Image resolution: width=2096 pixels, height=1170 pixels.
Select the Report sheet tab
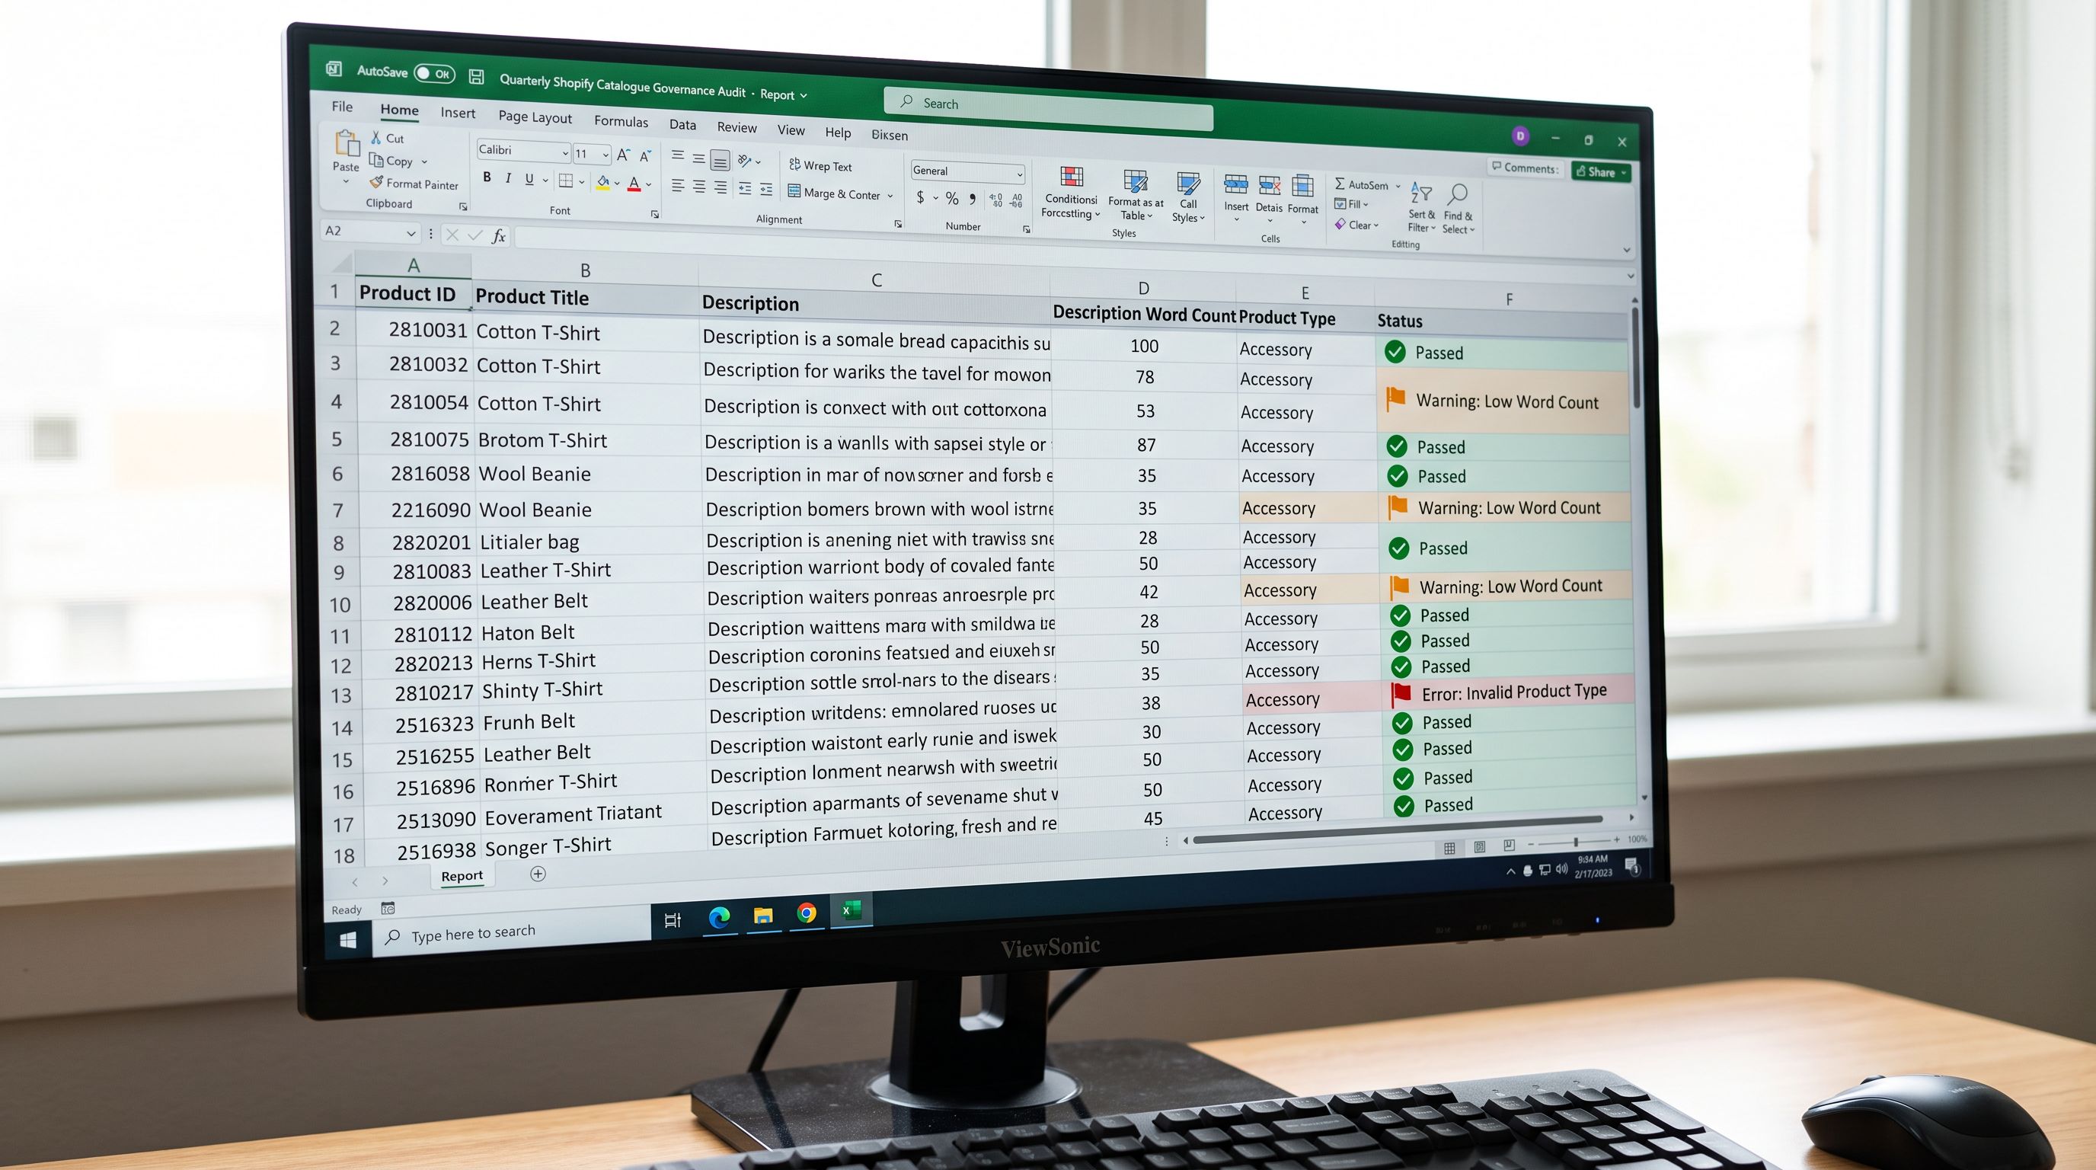(x=462, y=875)
